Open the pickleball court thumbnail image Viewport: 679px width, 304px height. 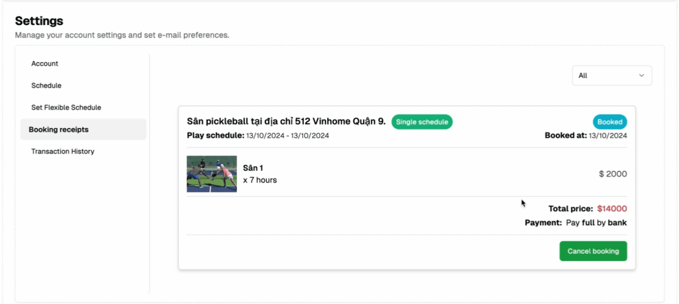coord(212,174)
